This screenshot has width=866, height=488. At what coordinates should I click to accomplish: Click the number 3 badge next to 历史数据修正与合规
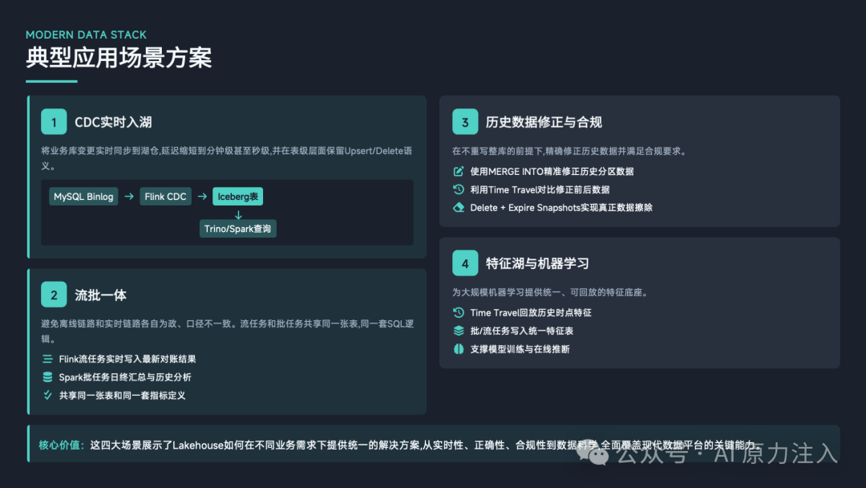[465, 122]
